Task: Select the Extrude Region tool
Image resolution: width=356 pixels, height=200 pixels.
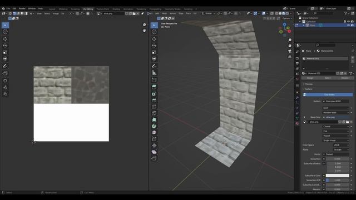Action: pos(154,87)
